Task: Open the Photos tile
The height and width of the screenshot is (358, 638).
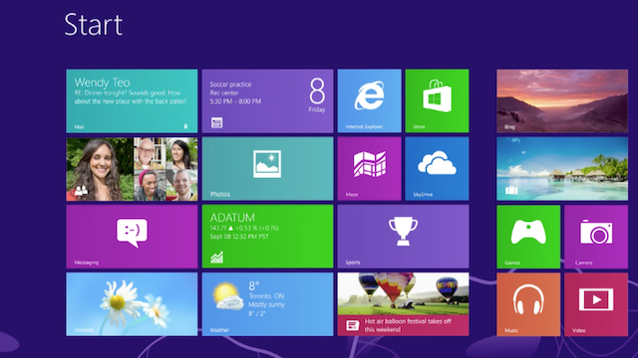Action: coord(268,168)
